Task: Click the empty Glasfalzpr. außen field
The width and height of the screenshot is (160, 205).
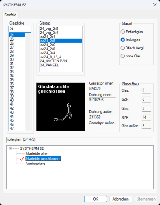Action: [x=102, y=128]
